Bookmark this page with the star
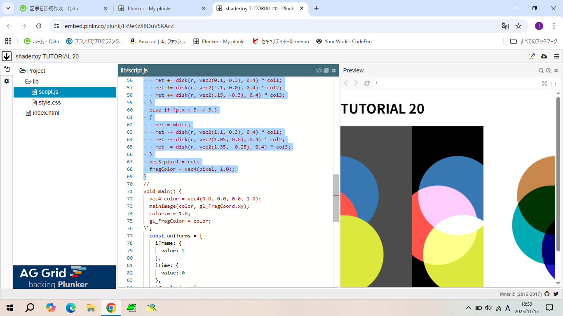The width and height of the screenshot is (563, 316). [518, 26]
